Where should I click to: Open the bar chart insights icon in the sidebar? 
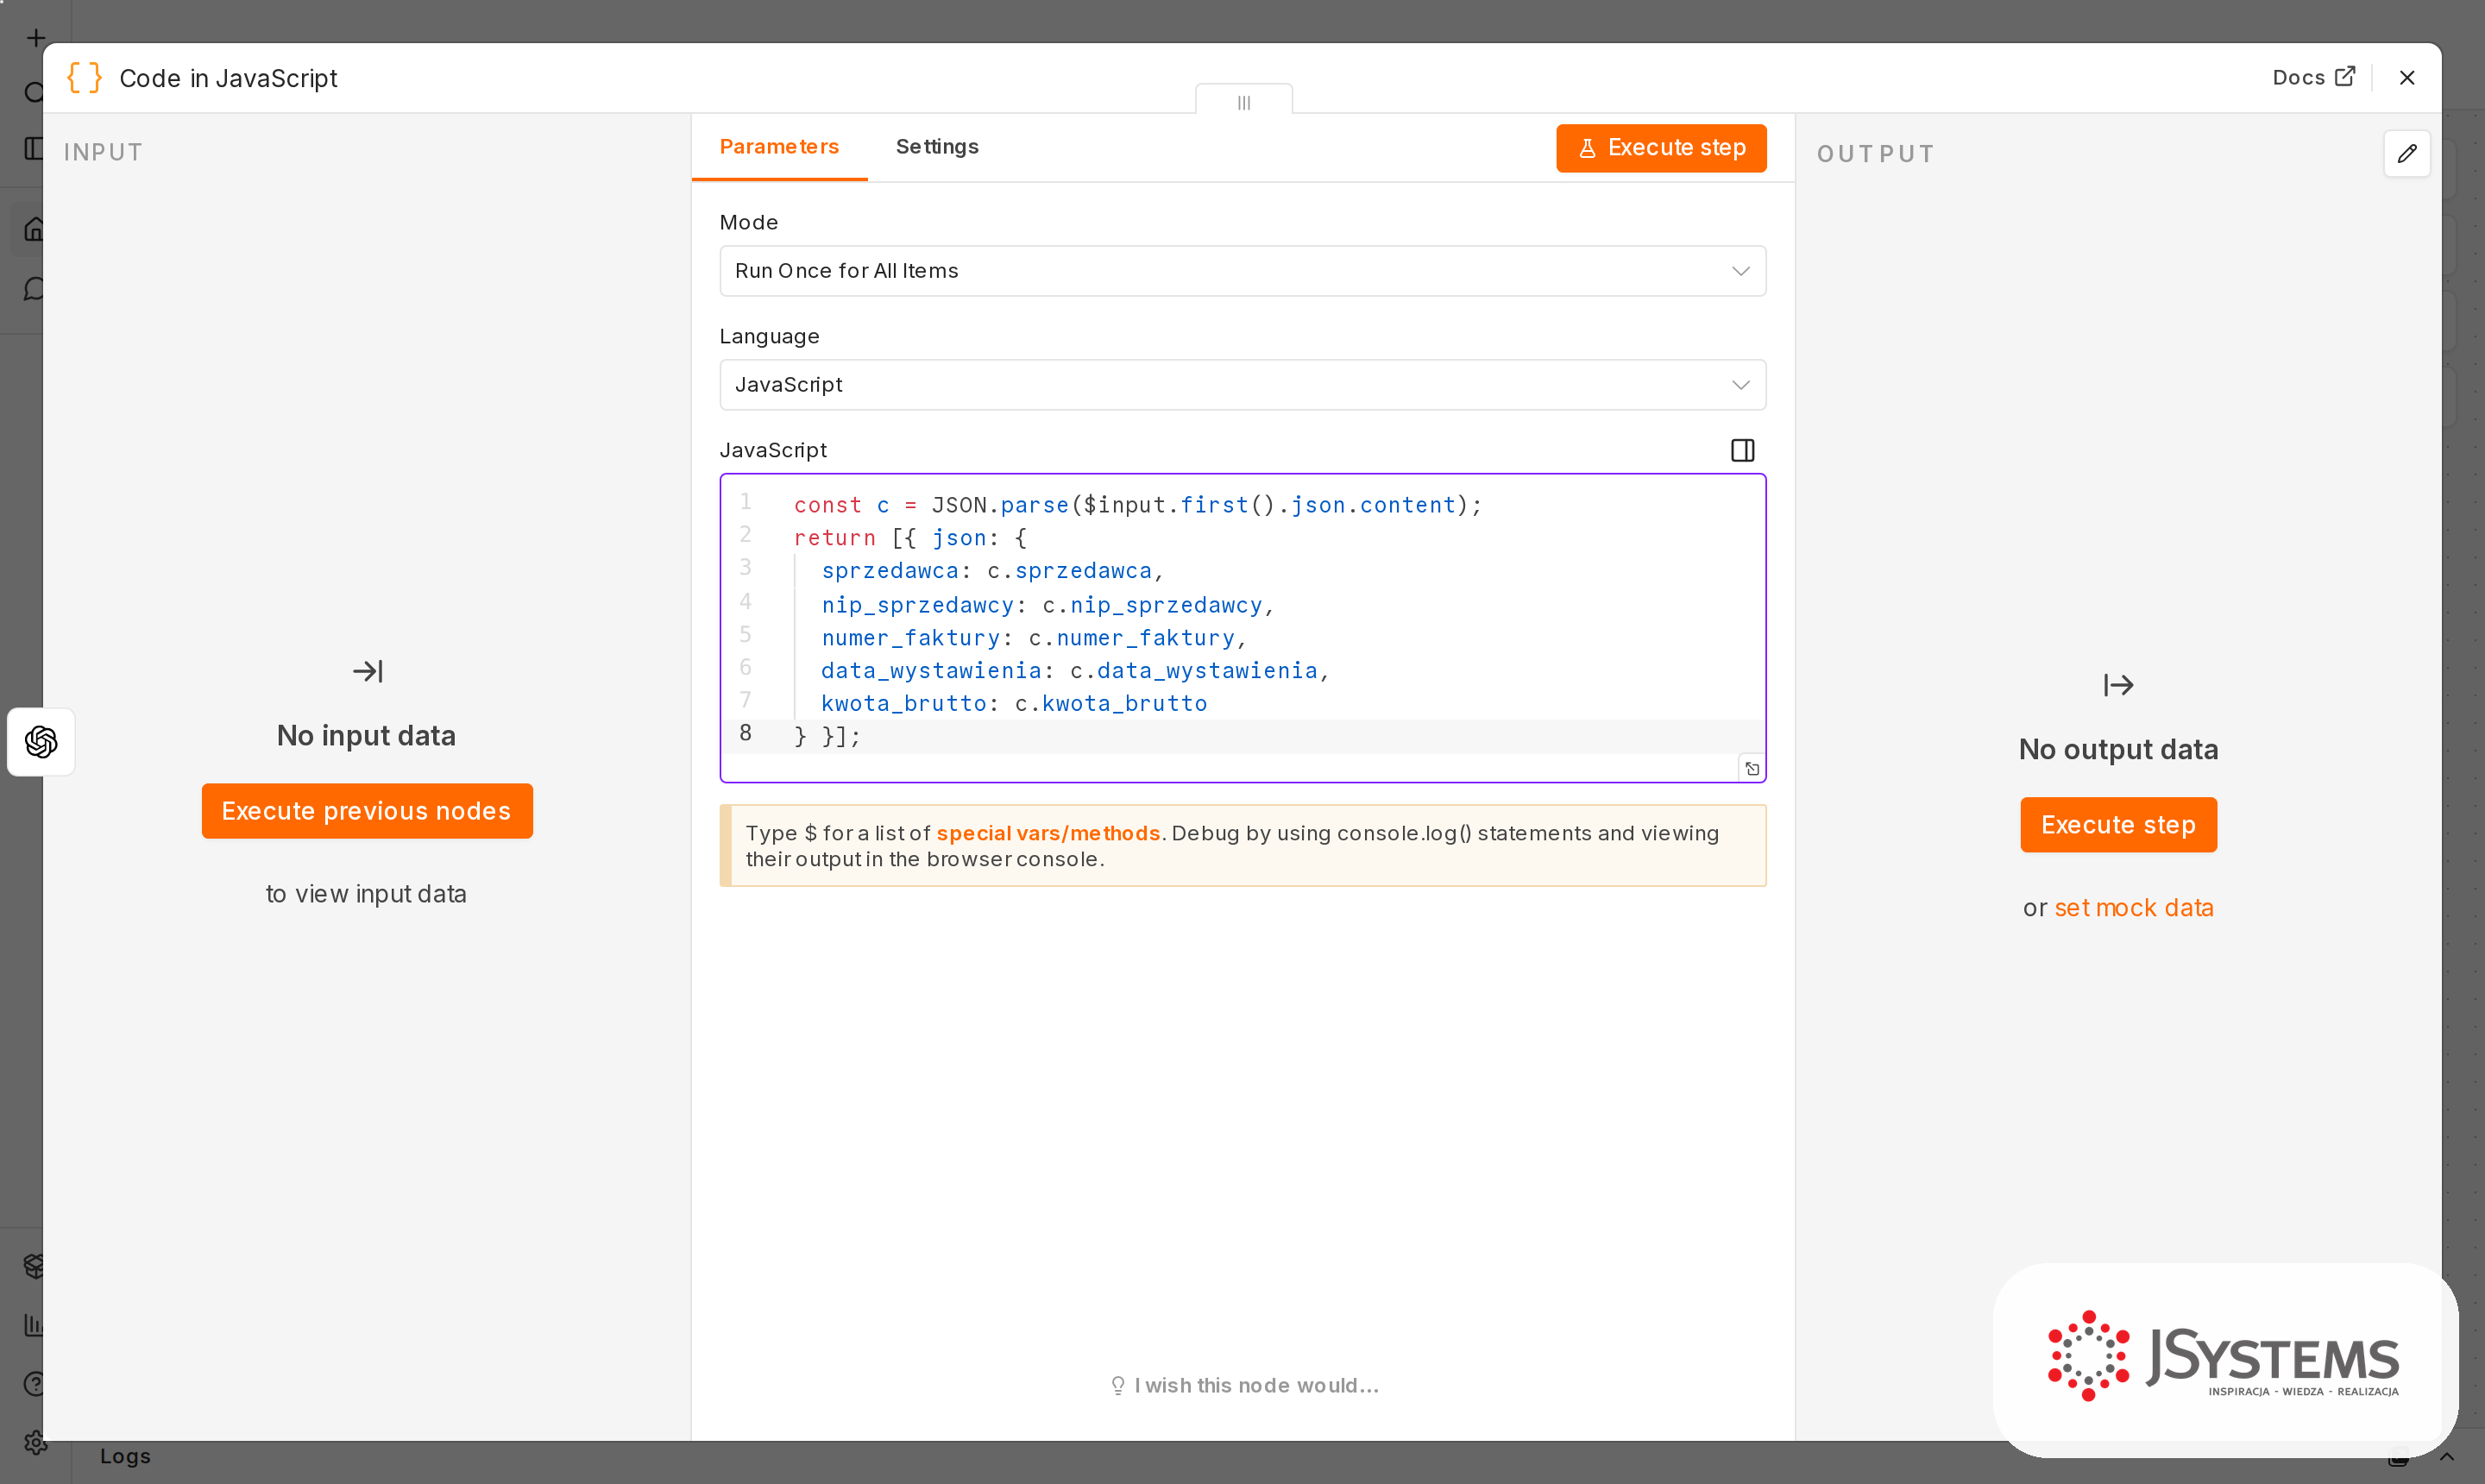34,1325
